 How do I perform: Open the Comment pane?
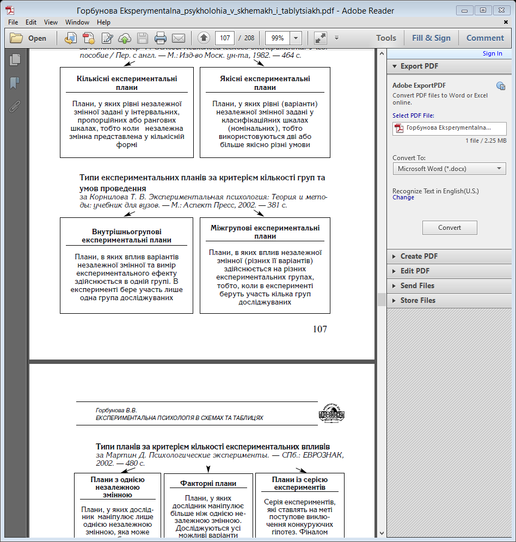click(485, 38)
